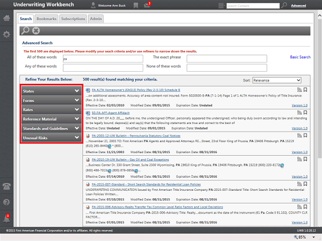Image resolution: width=322 pixels, height=241 pixels.
Task: Click the Search Content box in header
Action: coord(253,6)
